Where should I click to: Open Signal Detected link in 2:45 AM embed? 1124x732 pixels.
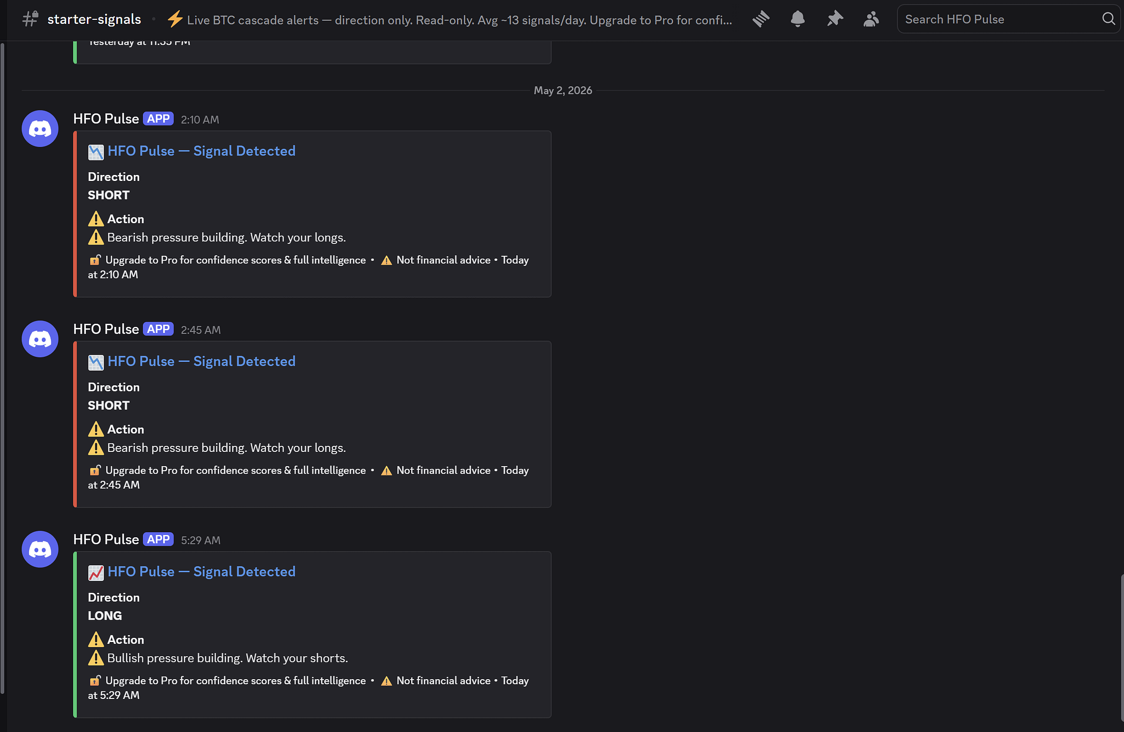pyautogui.click(x=201, y=361)
